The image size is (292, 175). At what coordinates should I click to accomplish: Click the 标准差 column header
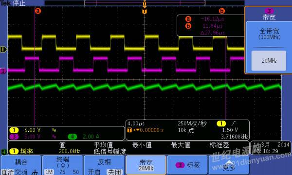point(219,145)
